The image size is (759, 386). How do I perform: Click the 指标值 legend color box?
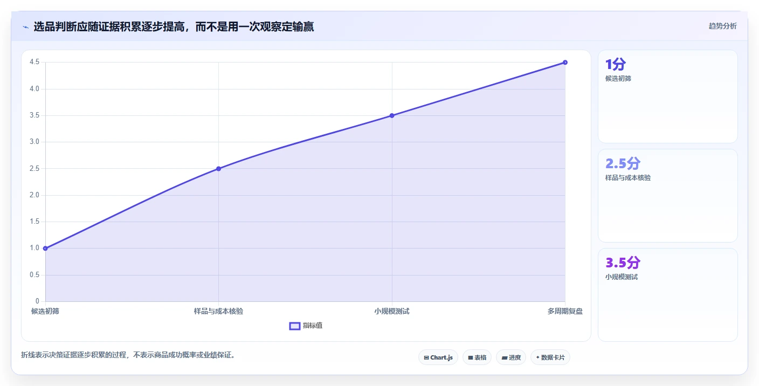[295, 326]
